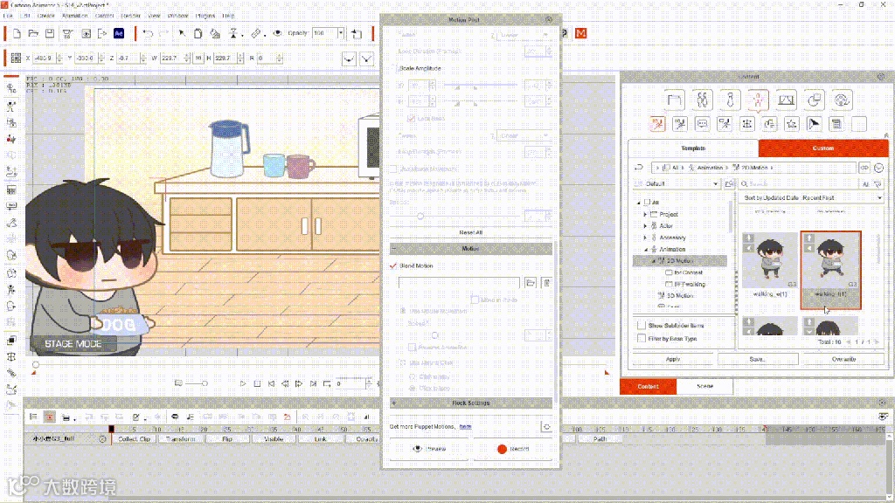Open the Create menu

45,16
